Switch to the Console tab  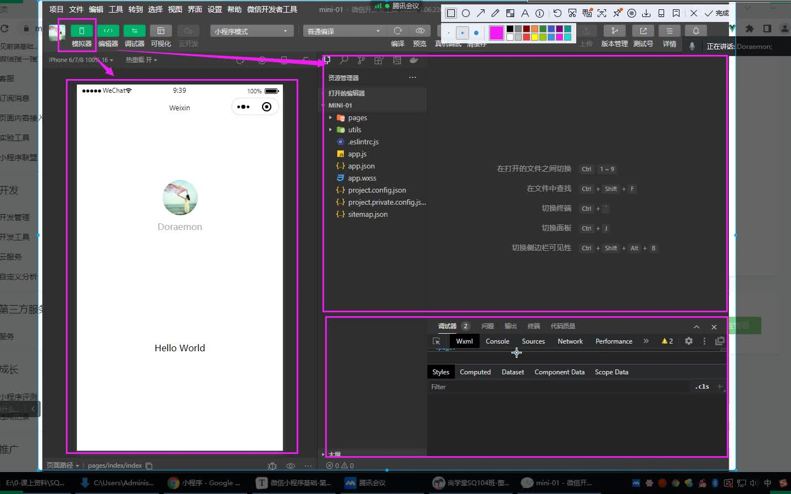(x=497, y=341)
